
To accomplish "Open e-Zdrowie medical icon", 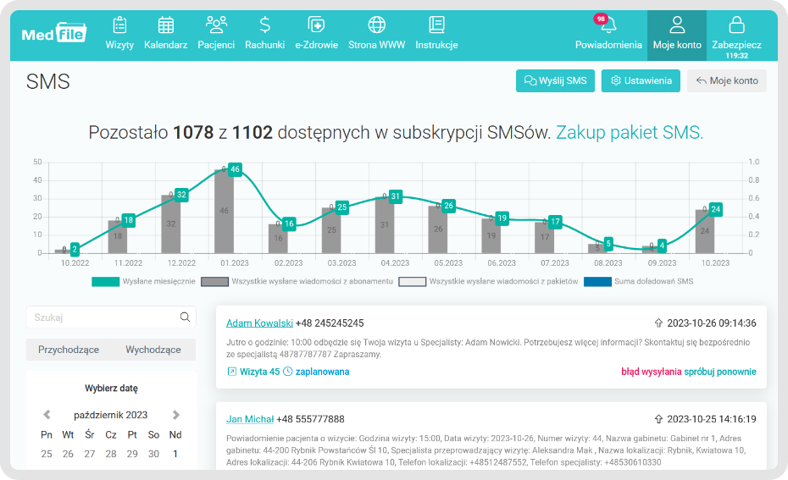I will pos(316,25).
